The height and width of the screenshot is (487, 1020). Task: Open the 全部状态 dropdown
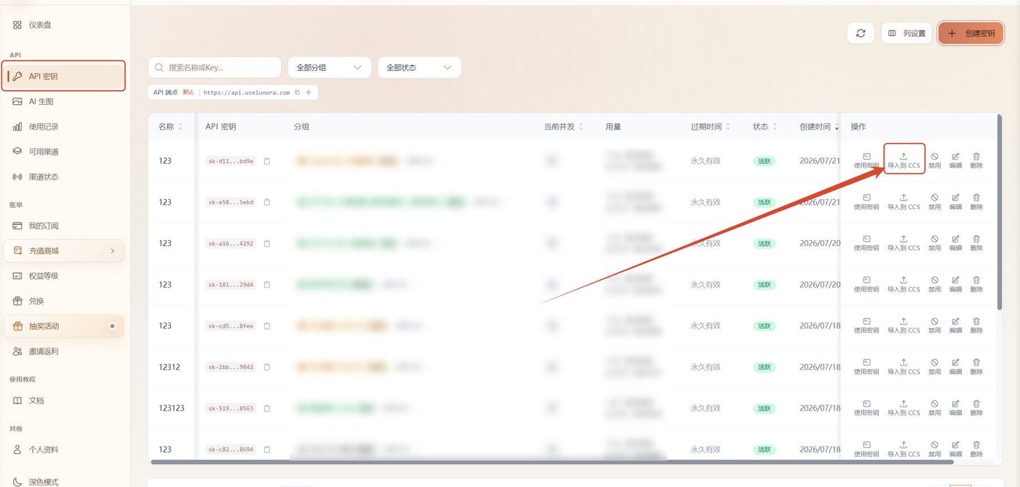click(419, 67)
